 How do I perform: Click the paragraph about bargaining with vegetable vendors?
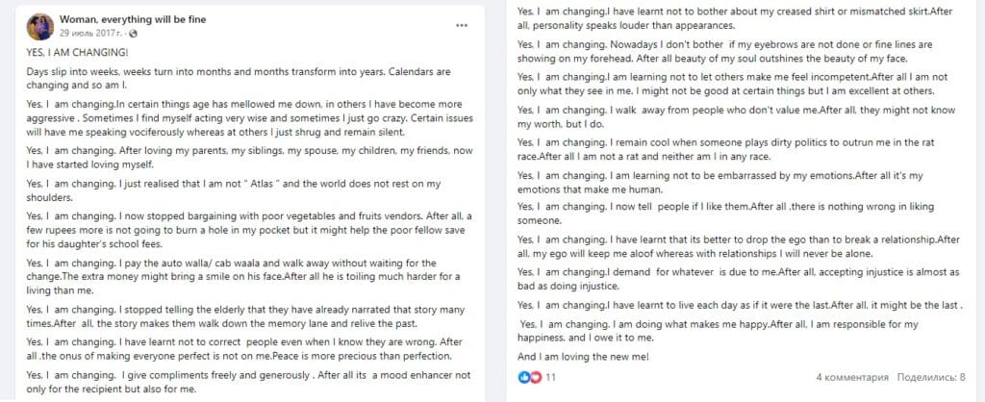coord(249,230)
